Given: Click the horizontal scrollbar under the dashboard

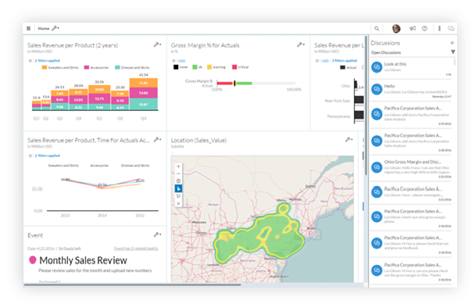Looking at the screenshot, I should 132,284.
